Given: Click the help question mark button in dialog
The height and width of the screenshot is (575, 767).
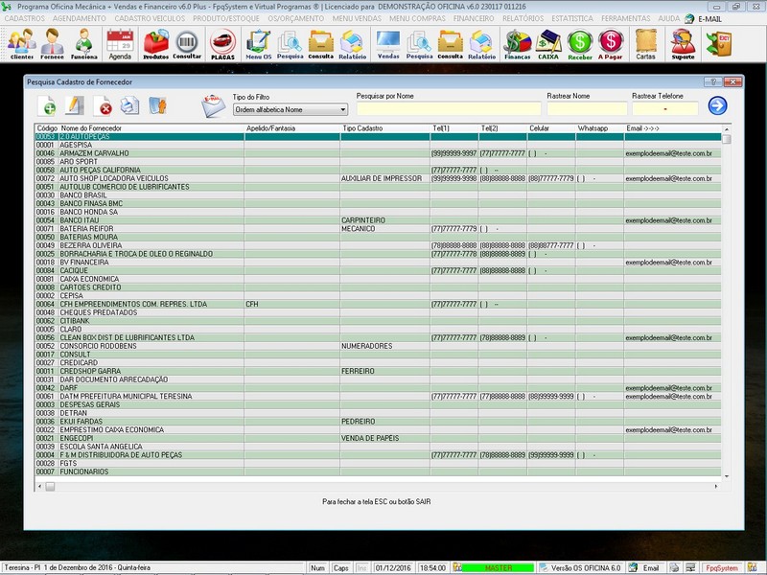Looking at the screenshot, I should (712, 82).
